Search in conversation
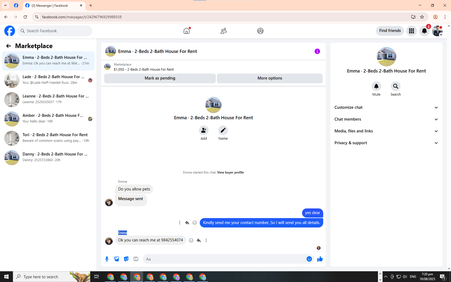Screen dimensions: 451x282 tap(396, 86)
